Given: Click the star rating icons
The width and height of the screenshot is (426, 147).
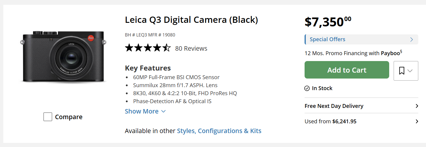Looking at the screenshot, I should (148, 48).
